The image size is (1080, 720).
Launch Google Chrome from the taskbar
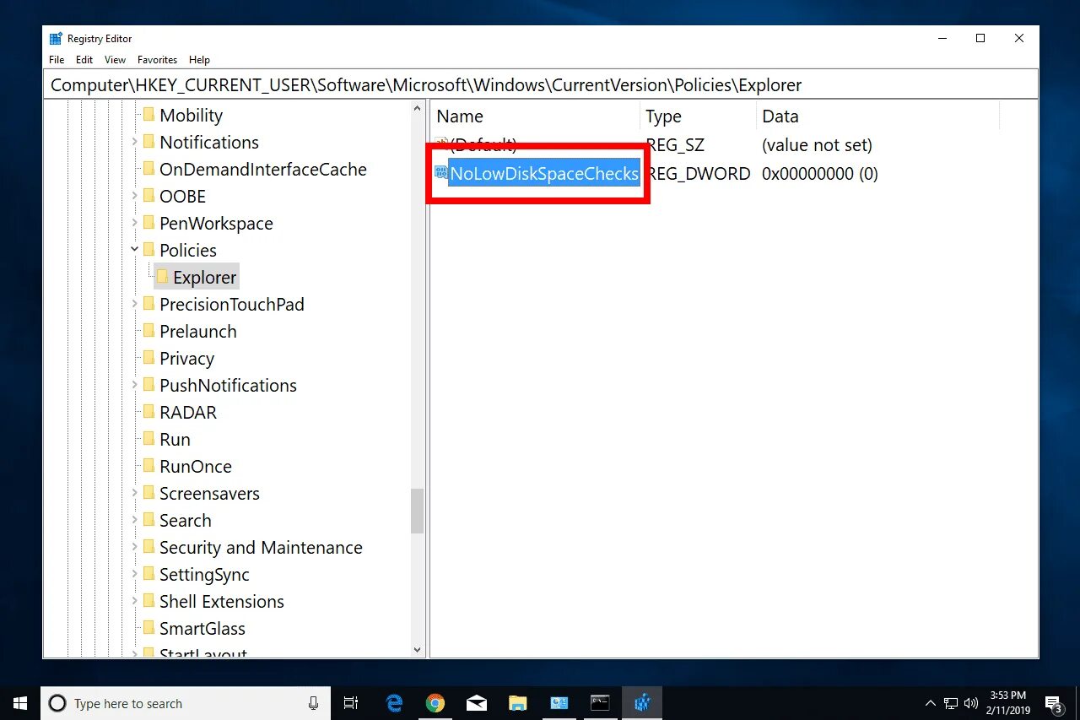click(x=435, y=703)
